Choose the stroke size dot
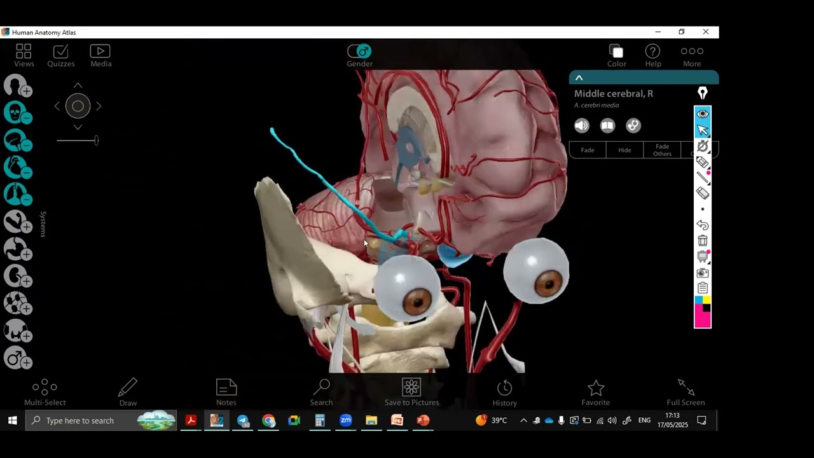 point(703,209)
